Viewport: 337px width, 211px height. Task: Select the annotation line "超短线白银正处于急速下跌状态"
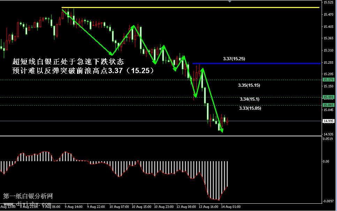[68, 62]
